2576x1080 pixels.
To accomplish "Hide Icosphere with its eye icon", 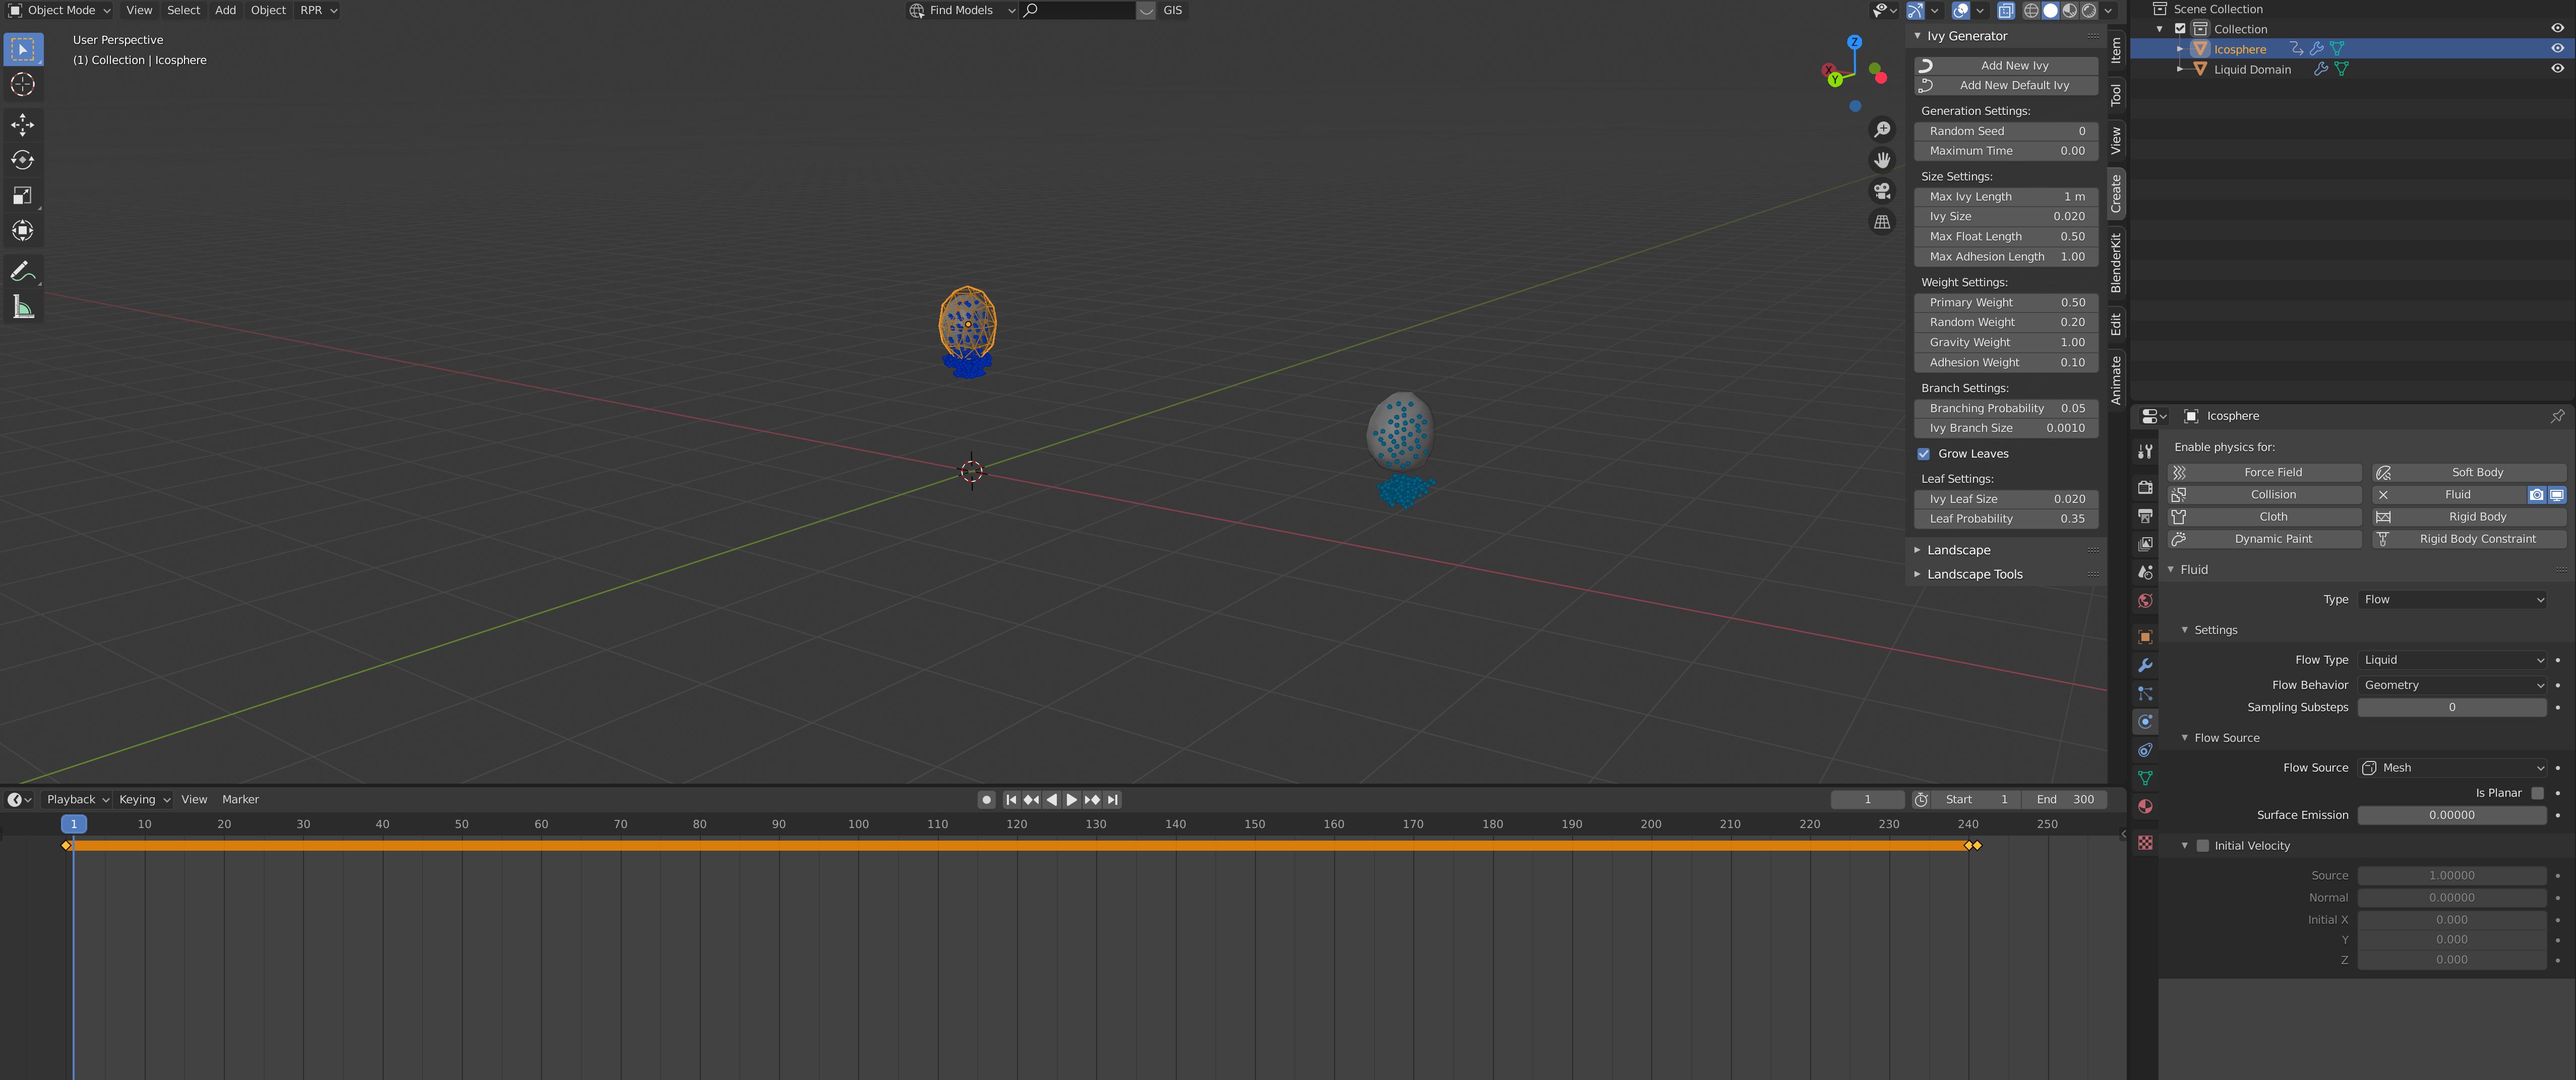I will point(2557,48).
